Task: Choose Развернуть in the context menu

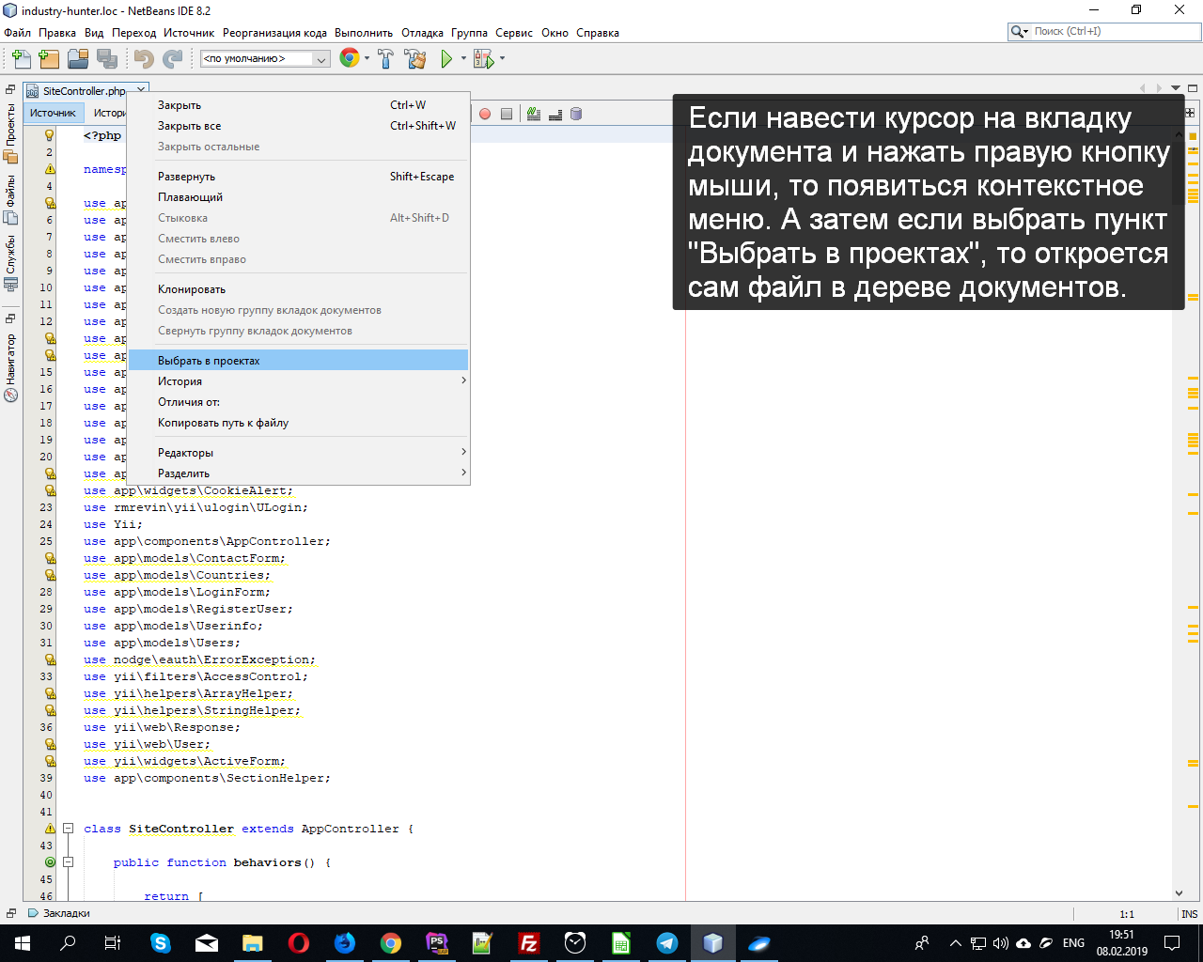Action: (298, 177)
